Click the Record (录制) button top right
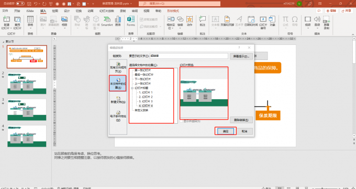 pos(331,11)
